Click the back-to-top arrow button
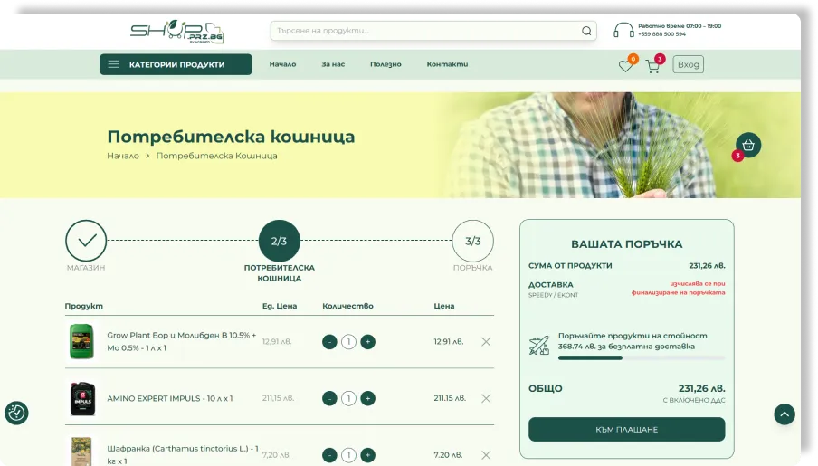Viewport: 818px width, 466px height. 785,414
